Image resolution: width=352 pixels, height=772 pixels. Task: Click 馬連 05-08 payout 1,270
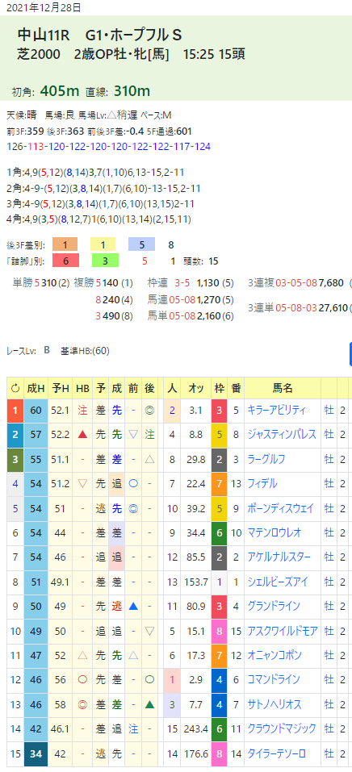click(208, 298)
